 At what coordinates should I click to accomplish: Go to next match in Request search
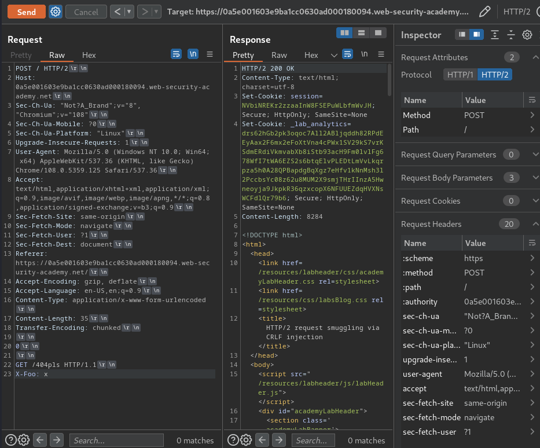57,440
